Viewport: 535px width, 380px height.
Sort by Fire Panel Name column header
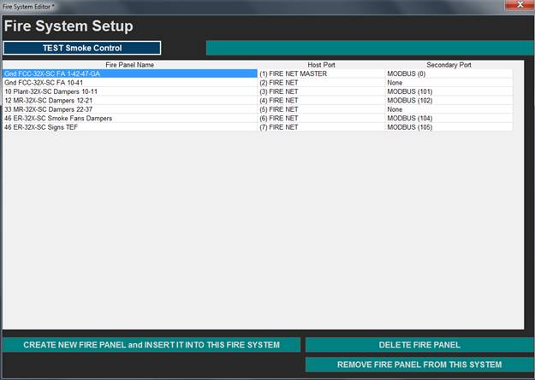(129, 65)
